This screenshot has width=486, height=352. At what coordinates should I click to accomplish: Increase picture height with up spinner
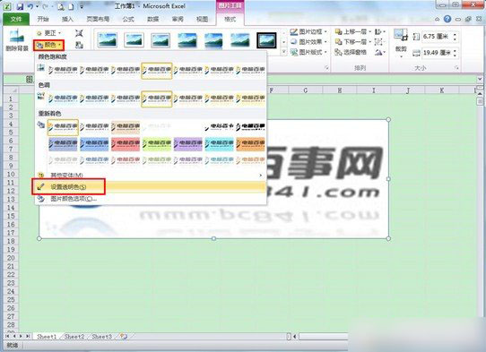[x=455, y=34]
